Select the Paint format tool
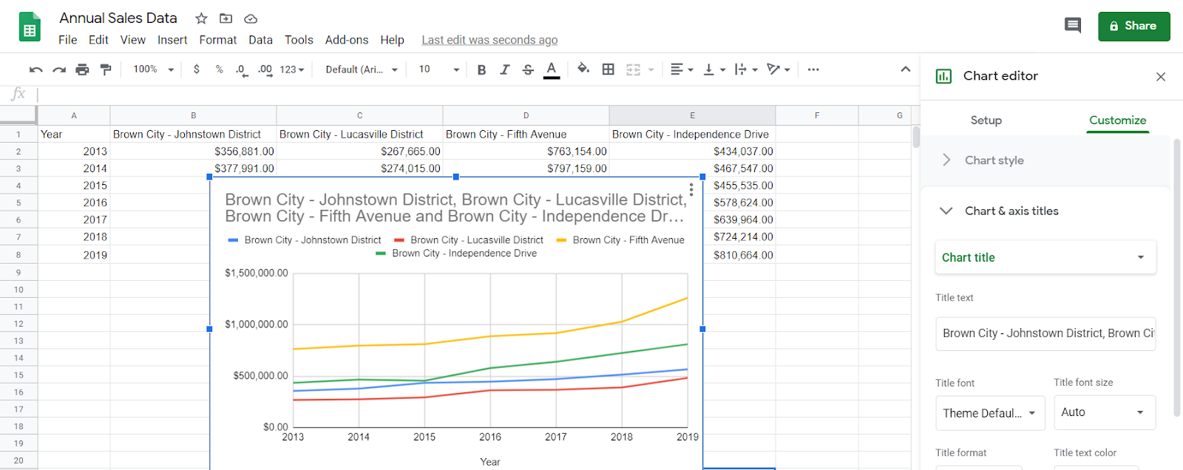This screenshot has height=470, width=1183. point(106,69)
